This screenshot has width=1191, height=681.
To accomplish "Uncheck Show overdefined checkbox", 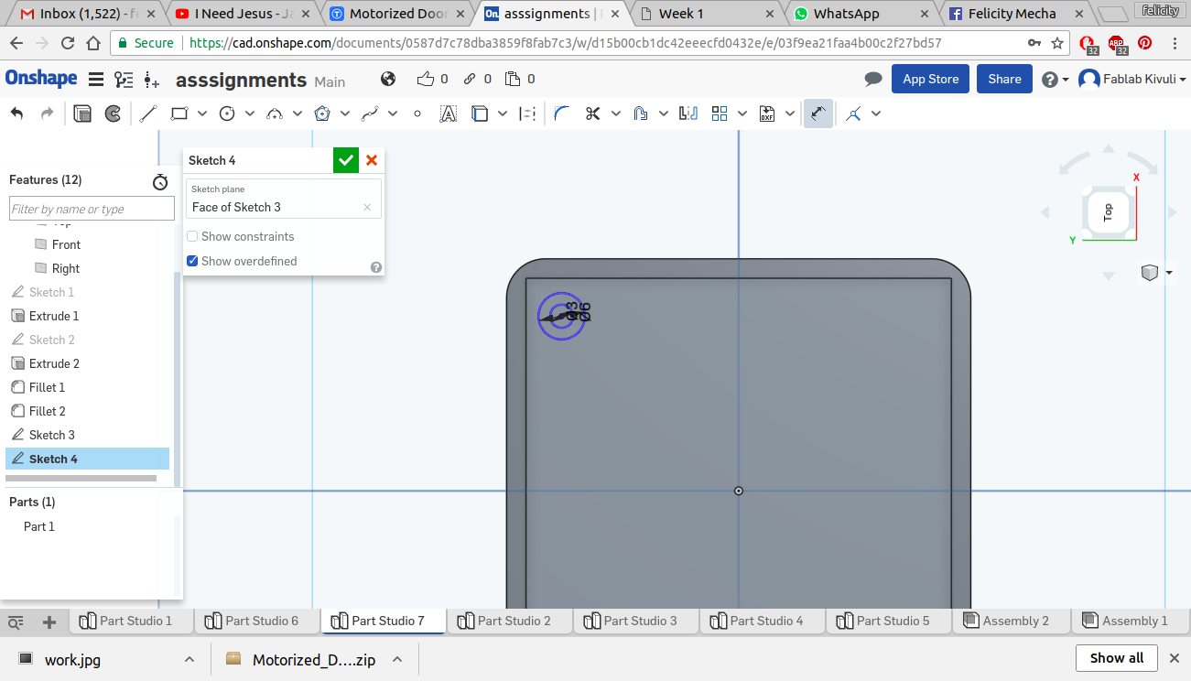I will 192,261.
